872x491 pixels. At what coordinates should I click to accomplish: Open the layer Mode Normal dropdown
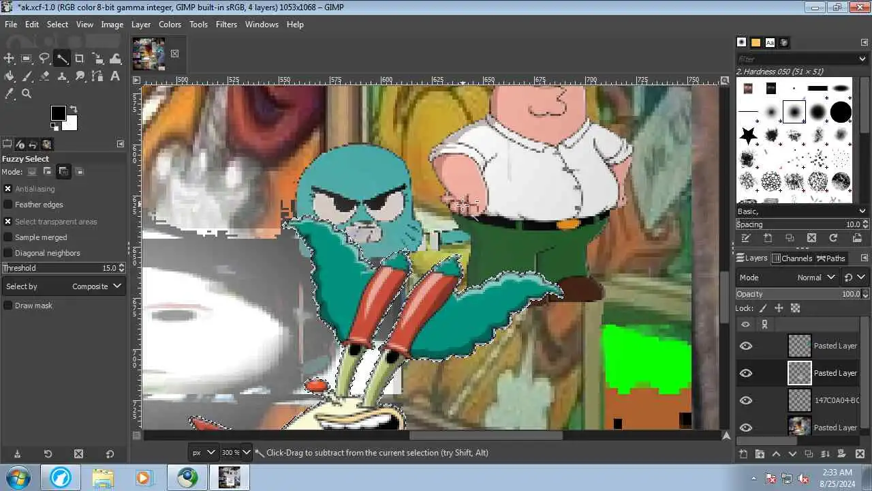pos(788,278)
